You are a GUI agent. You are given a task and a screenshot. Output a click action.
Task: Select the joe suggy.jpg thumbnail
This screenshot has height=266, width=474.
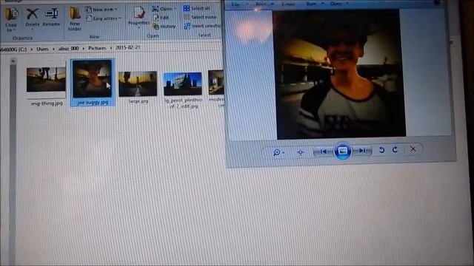[x=92, y=79]
